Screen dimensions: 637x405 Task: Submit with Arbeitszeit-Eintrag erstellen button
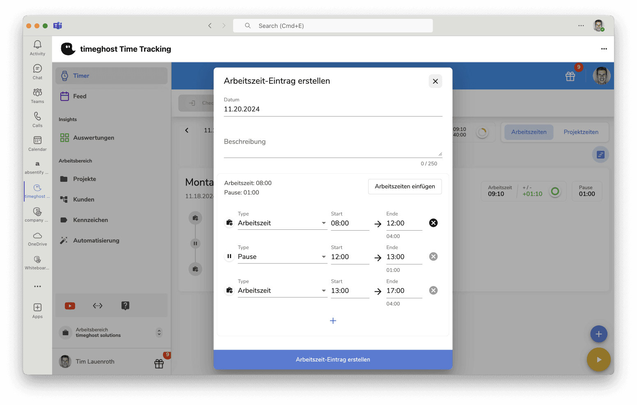coord(333,359)
